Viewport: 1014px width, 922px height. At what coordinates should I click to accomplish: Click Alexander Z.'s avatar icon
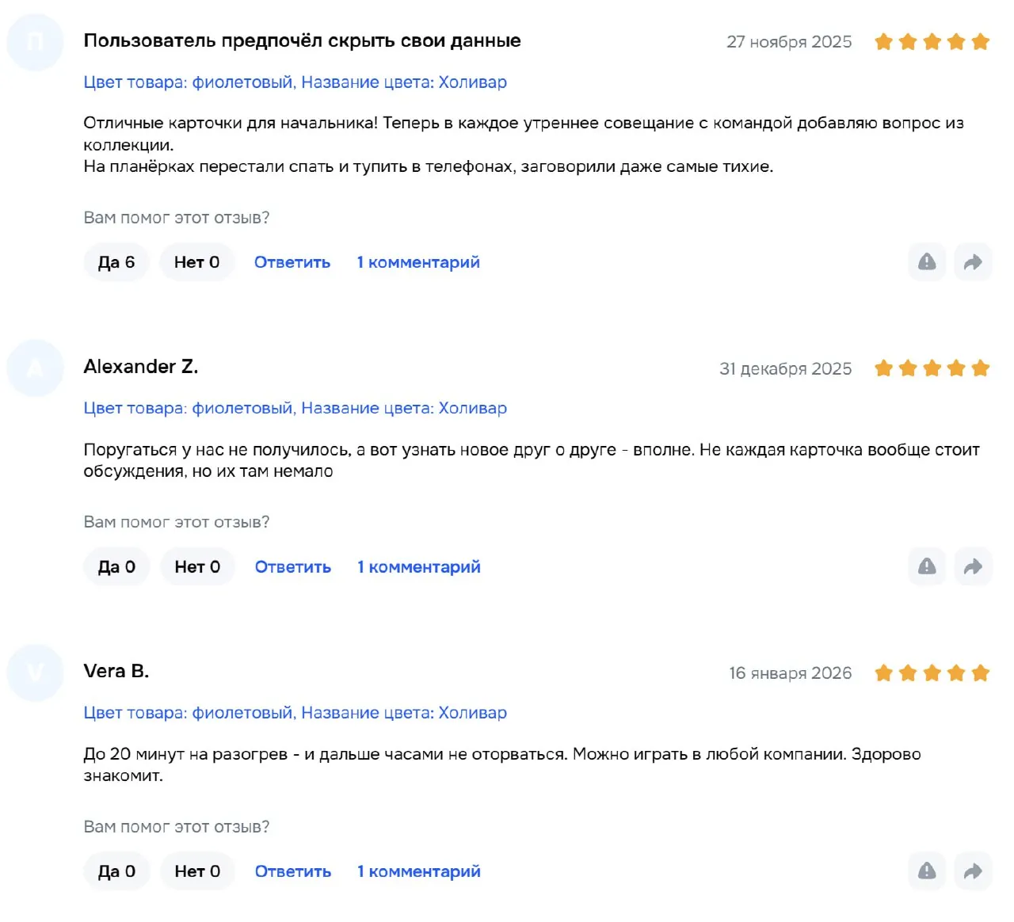(x=35, y=368)
